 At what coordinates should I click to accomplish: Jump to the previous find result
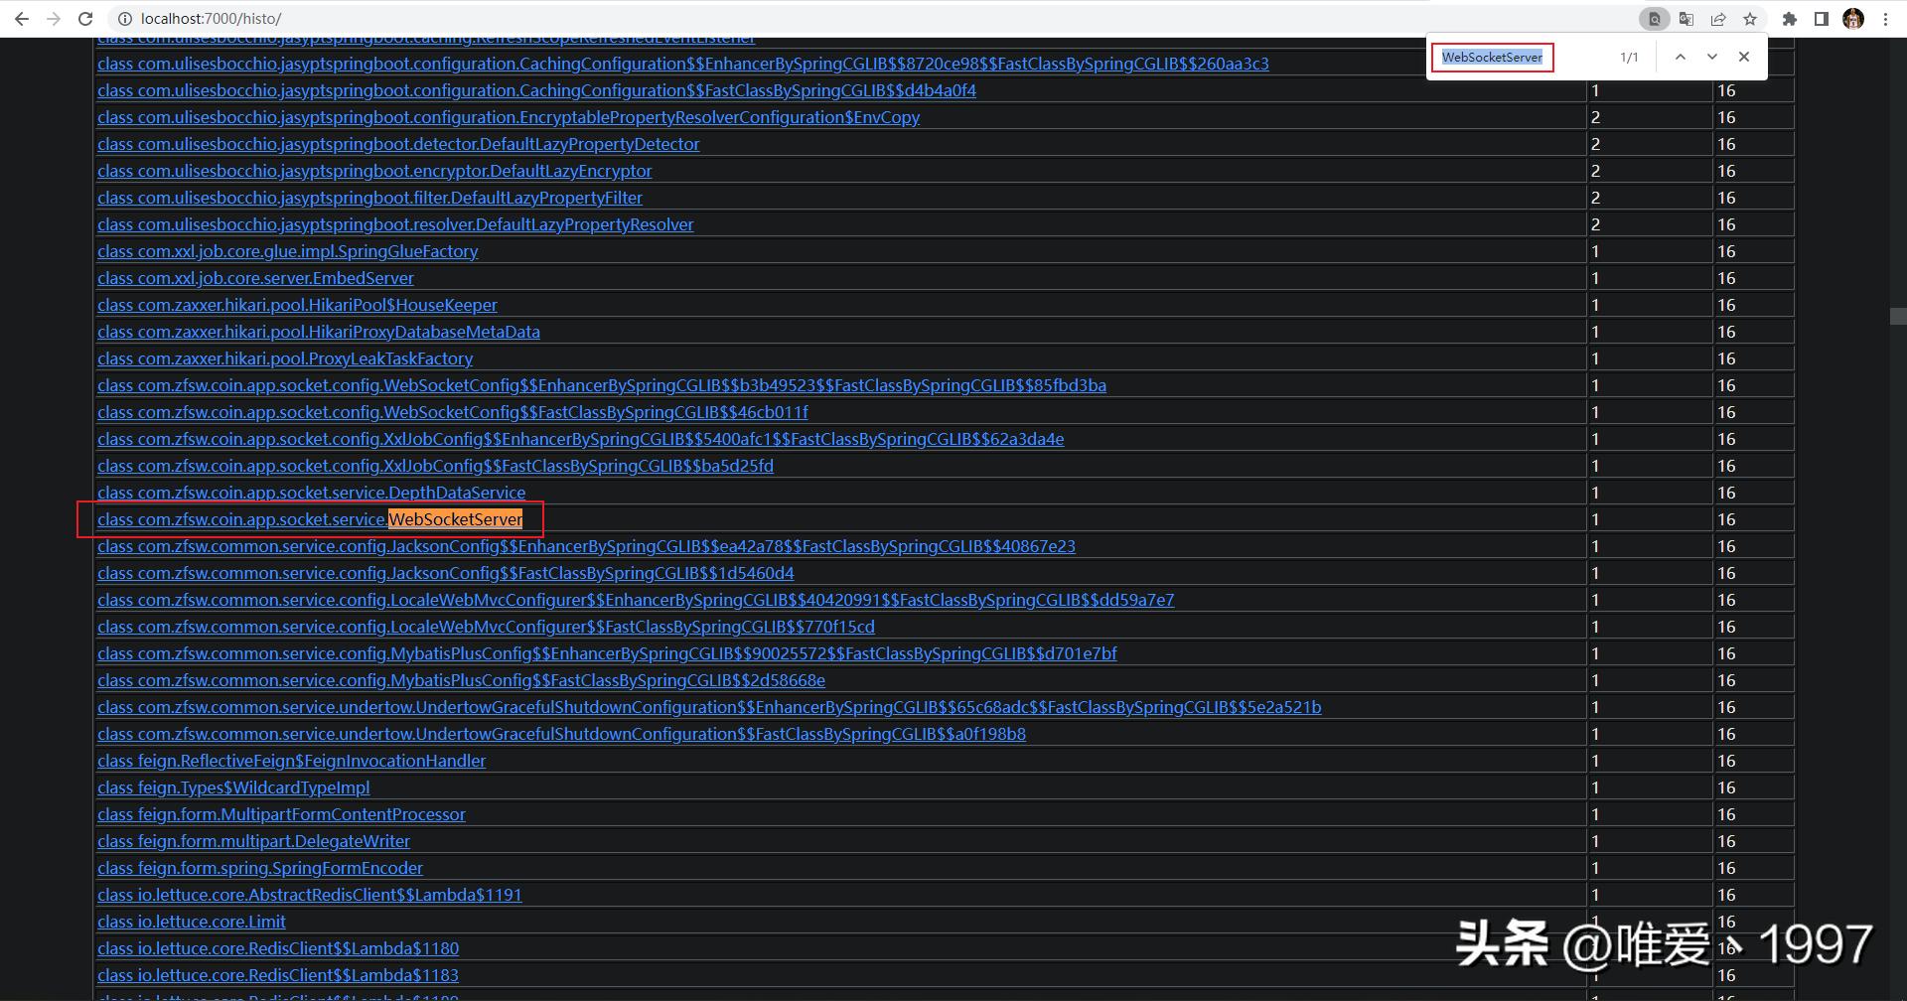(x=1681, y=57)
